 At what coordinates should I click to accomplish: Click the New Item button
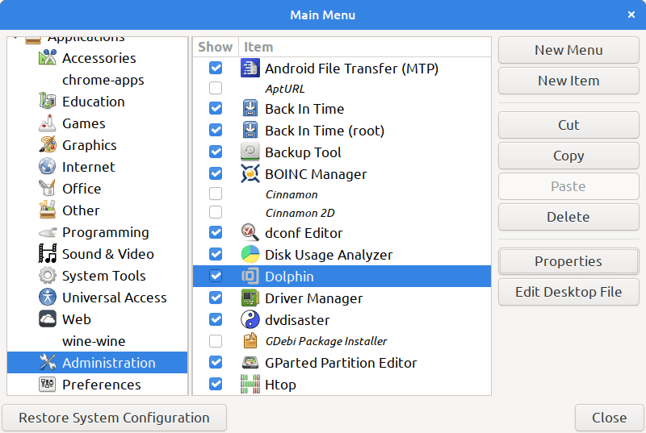(x=568, y=81)
